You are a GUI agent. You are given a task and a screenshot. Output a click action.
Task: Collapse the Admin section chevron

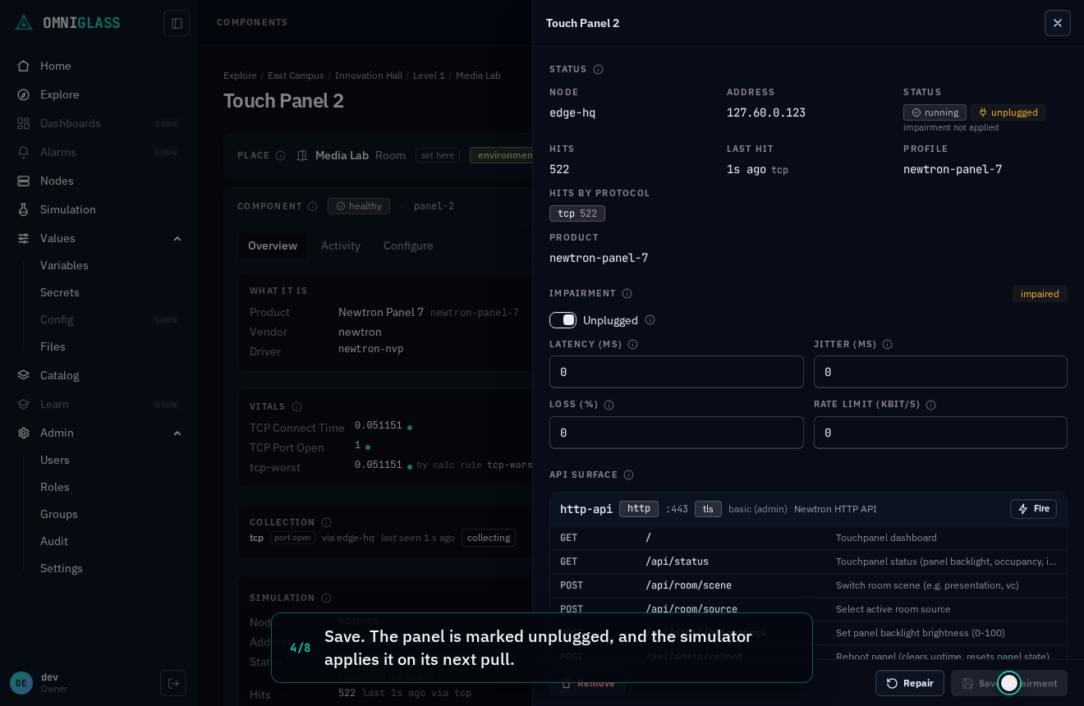177,433
